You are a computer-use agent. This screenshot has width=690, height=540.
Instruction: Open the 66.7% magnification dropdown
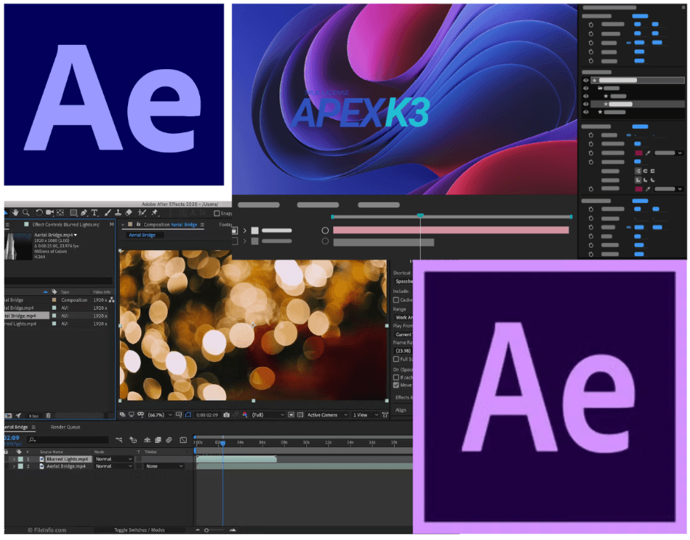160,415
